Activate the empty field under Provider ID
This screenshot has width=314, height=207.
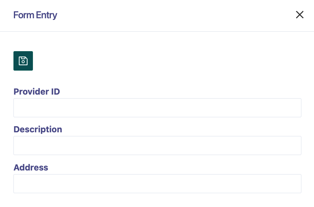click(157, 108)
